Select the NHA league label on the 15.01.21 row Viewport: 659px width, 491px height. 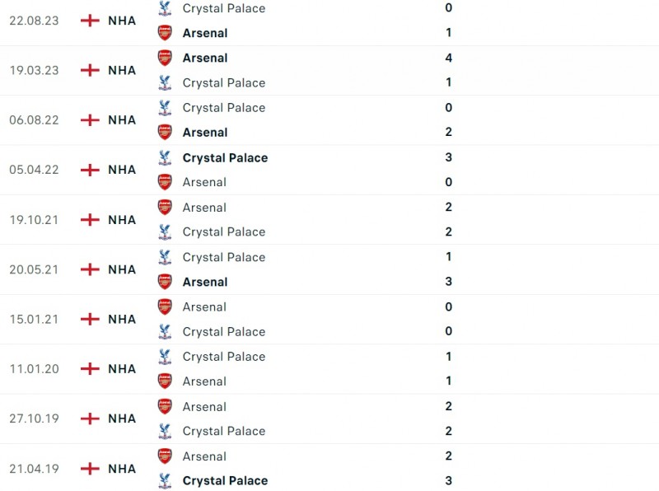click(x=122, y=319)
